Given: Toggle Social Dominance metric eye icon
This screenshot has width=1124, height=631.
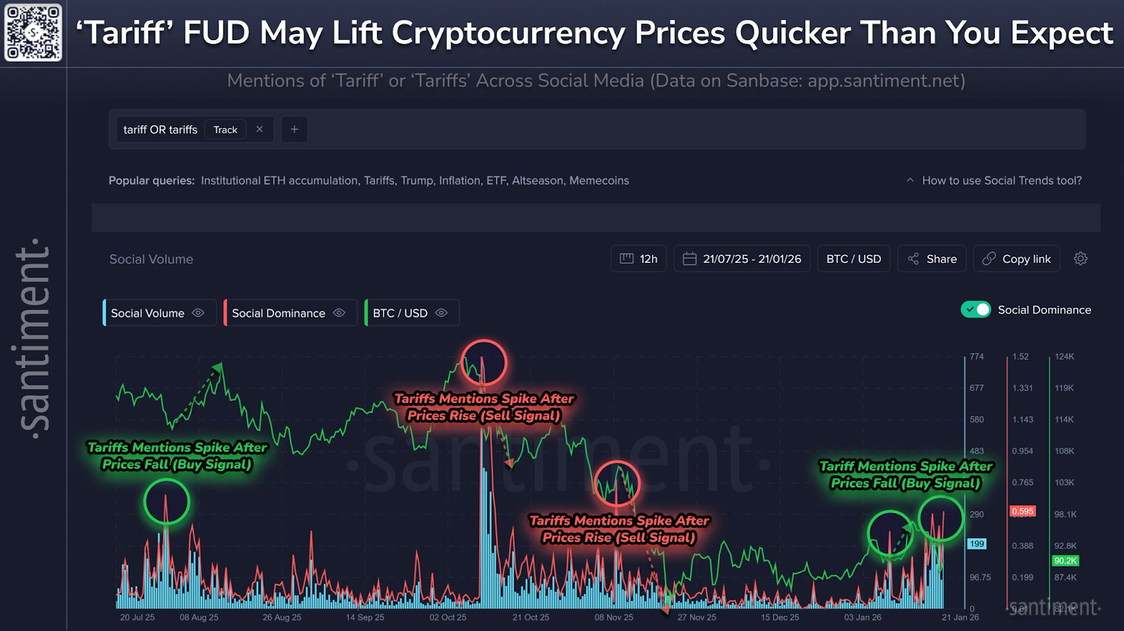Looking at the screenshot, I should (x=339, y=313).
